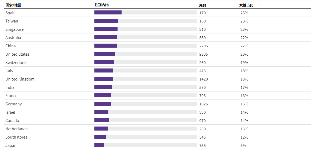Click the Italy purple bar
This screenshot has width=312, height=149.
tap(104, 70)
